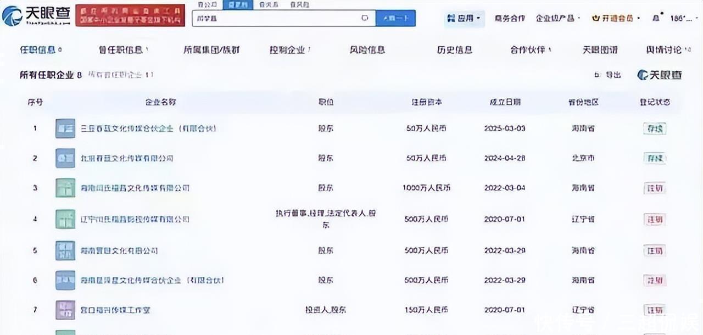Click the company logo in row 2
Image resolution: width=703 pixels, height=335 pixels.
coord(65,158)
